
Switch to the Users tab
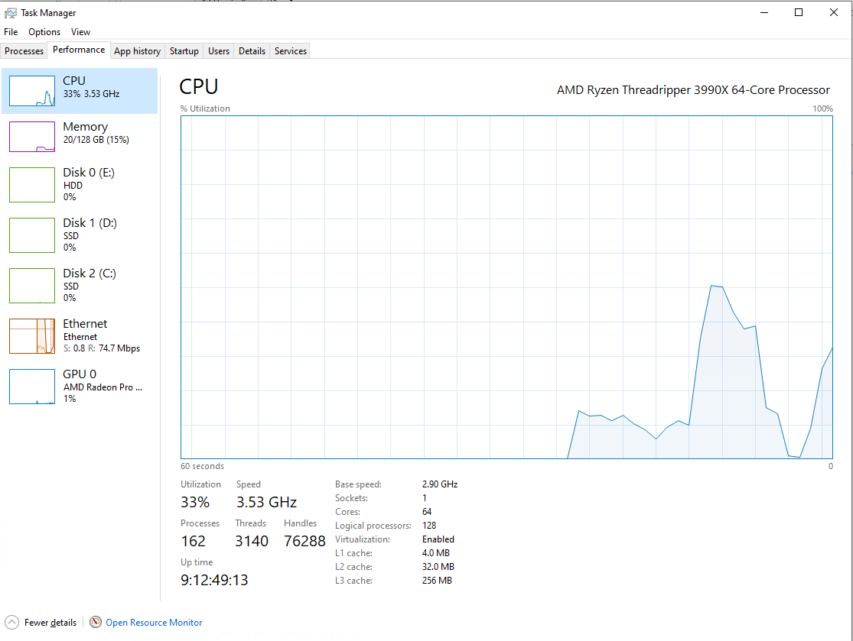click(x=218, y=50)
